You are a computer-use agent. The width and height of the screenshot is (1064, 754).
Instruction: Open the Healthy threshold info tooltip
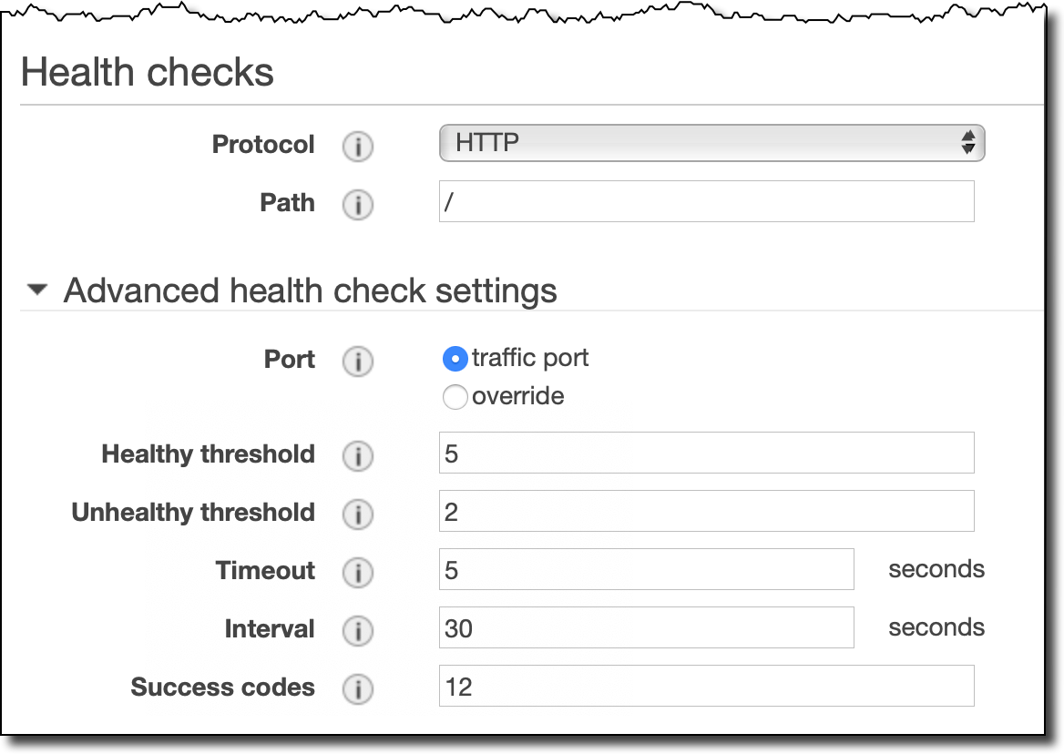click(358, 455)
